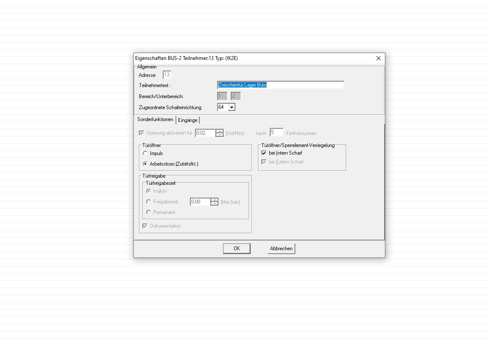
Task: Select the Inaktiv Türfreigabezeit option
Action: [x=148, y=191]
